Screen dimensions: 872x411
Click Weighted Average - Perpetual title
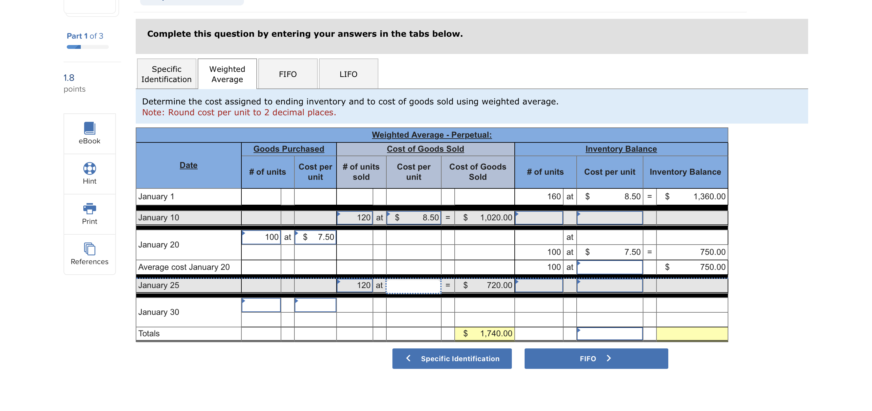432,135
